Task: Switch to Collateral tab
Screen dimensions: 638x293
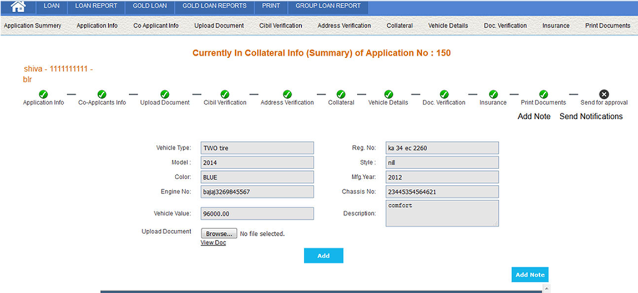Action: click(399, 26)
